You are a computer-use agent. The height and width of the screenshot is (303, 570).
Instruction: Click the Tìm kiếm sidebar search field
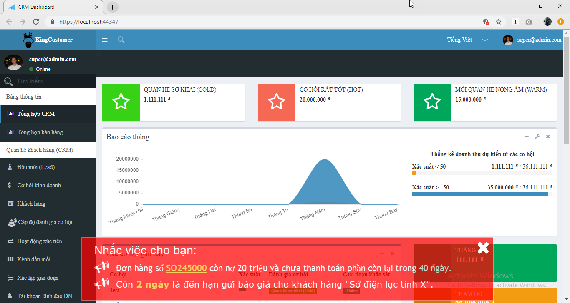click(48, 81)
